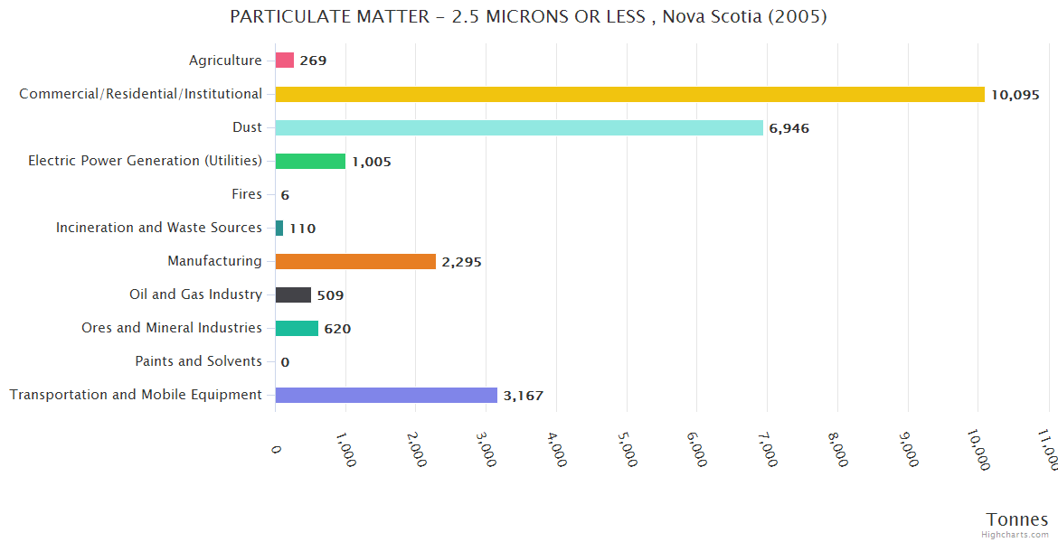The width and height of the screenshot is (1058, 542).
Task: Select the 6,946 data label
Action: pos(789,128)
